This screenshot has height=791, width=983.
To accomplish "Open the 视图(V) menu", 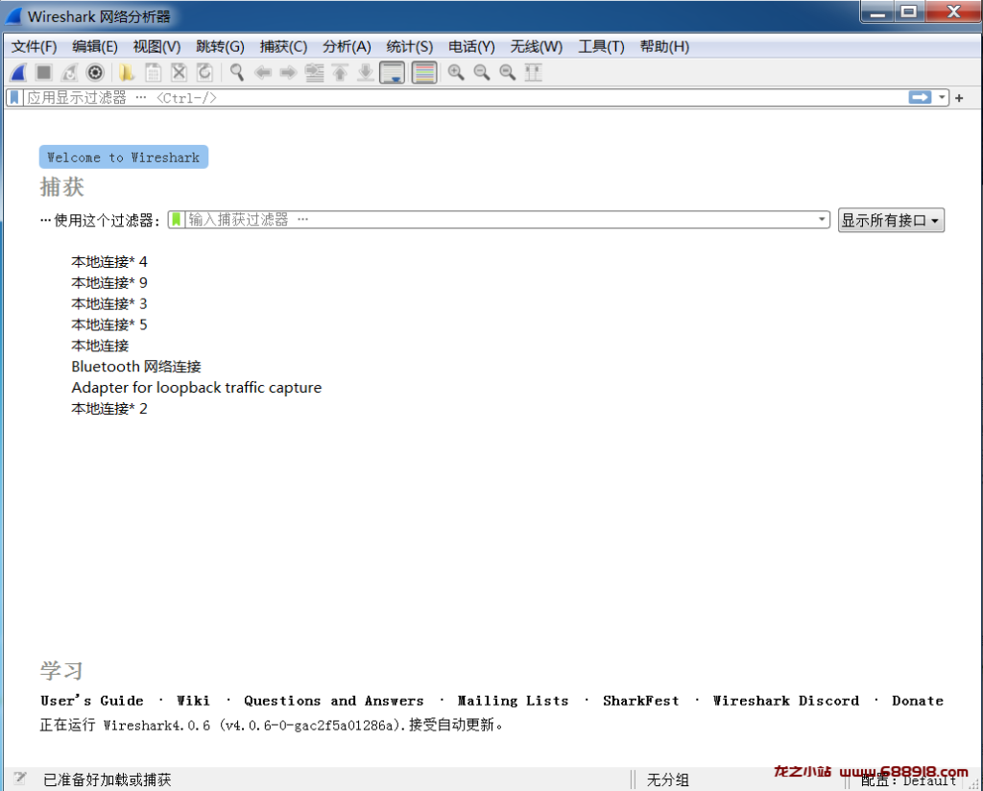I will point(156,47).
